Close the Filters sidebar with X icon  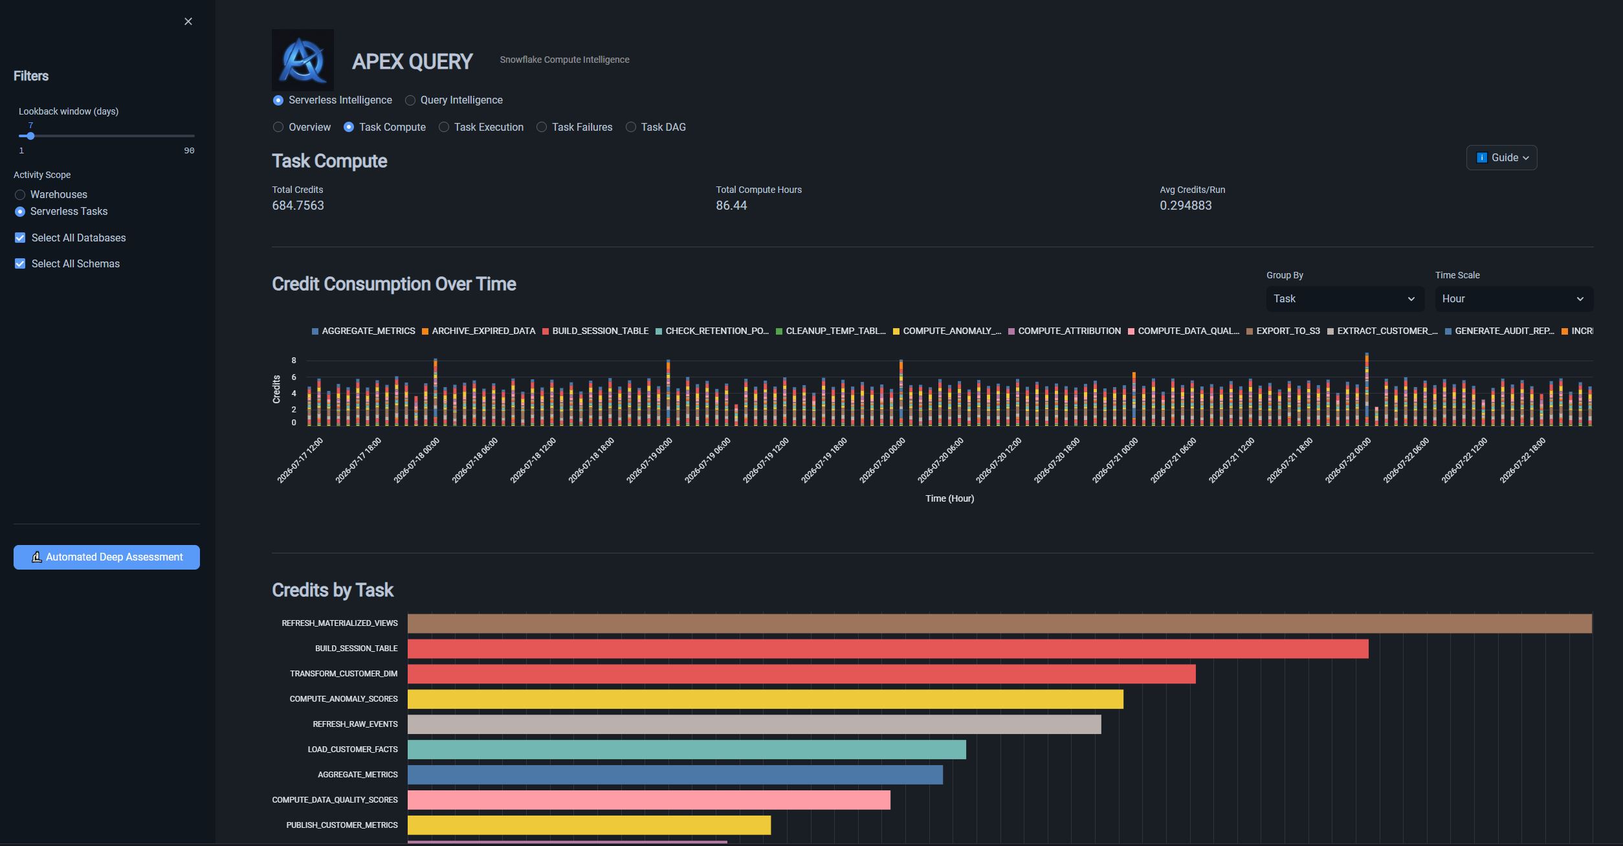(x=188, y=21)
